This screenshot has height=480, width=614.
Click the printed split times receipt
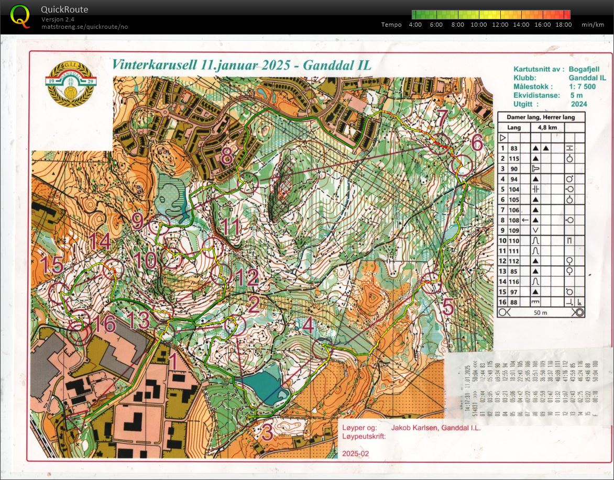point(527,384)
